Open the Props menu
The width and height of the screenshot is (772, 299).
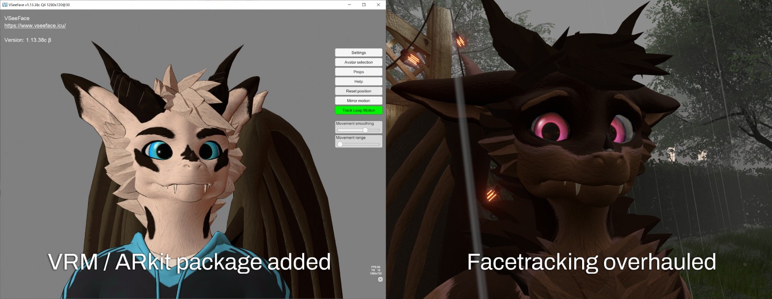coord(358,71)
